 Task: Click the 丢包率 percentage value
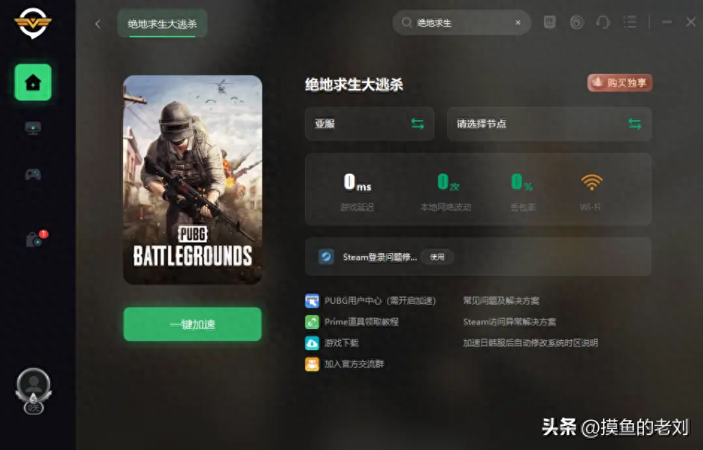522,182
